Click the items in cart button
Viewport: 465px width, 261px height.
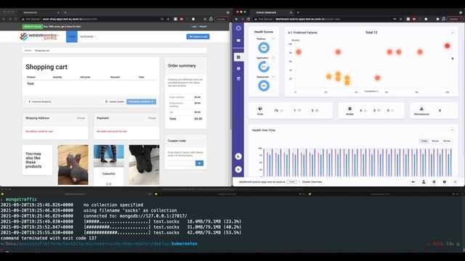pyautogui.click(x=198, y=37)
